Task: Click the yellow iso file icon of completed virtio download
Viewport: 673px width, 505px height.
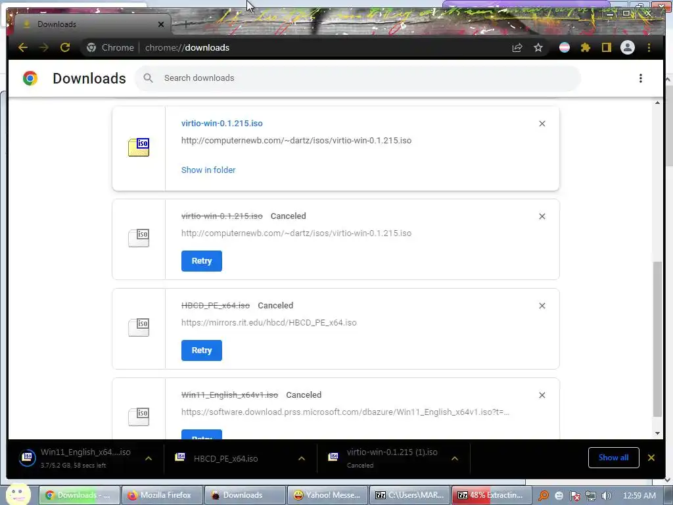Action: tap(139, 147)
